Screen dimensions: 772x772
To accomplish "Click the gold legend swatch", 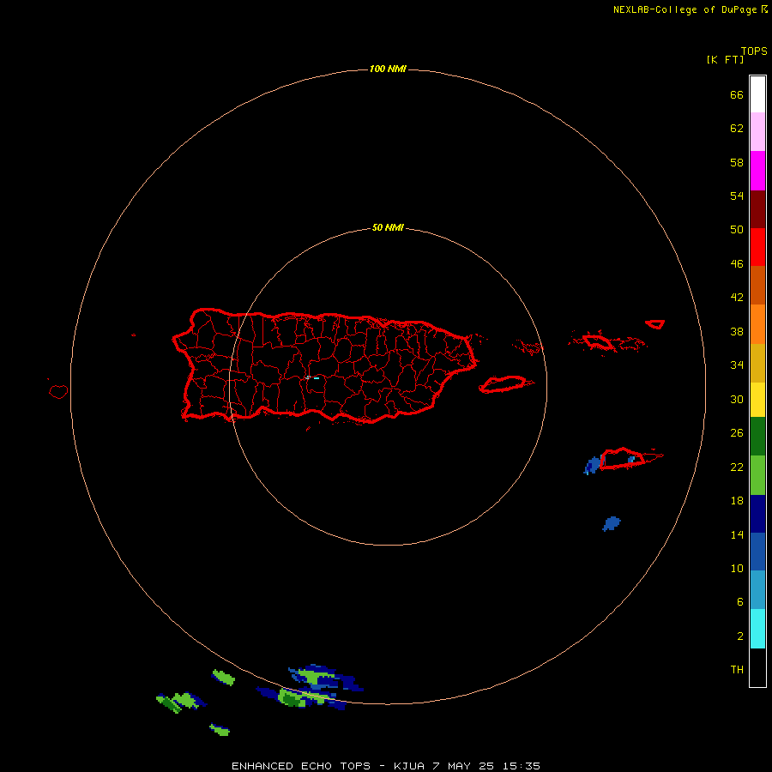I will pos(757,363).
